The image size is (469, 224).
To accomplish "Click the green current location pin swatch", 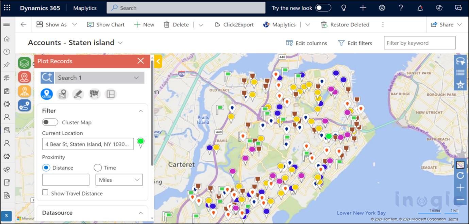I will [x=140, y=142].
